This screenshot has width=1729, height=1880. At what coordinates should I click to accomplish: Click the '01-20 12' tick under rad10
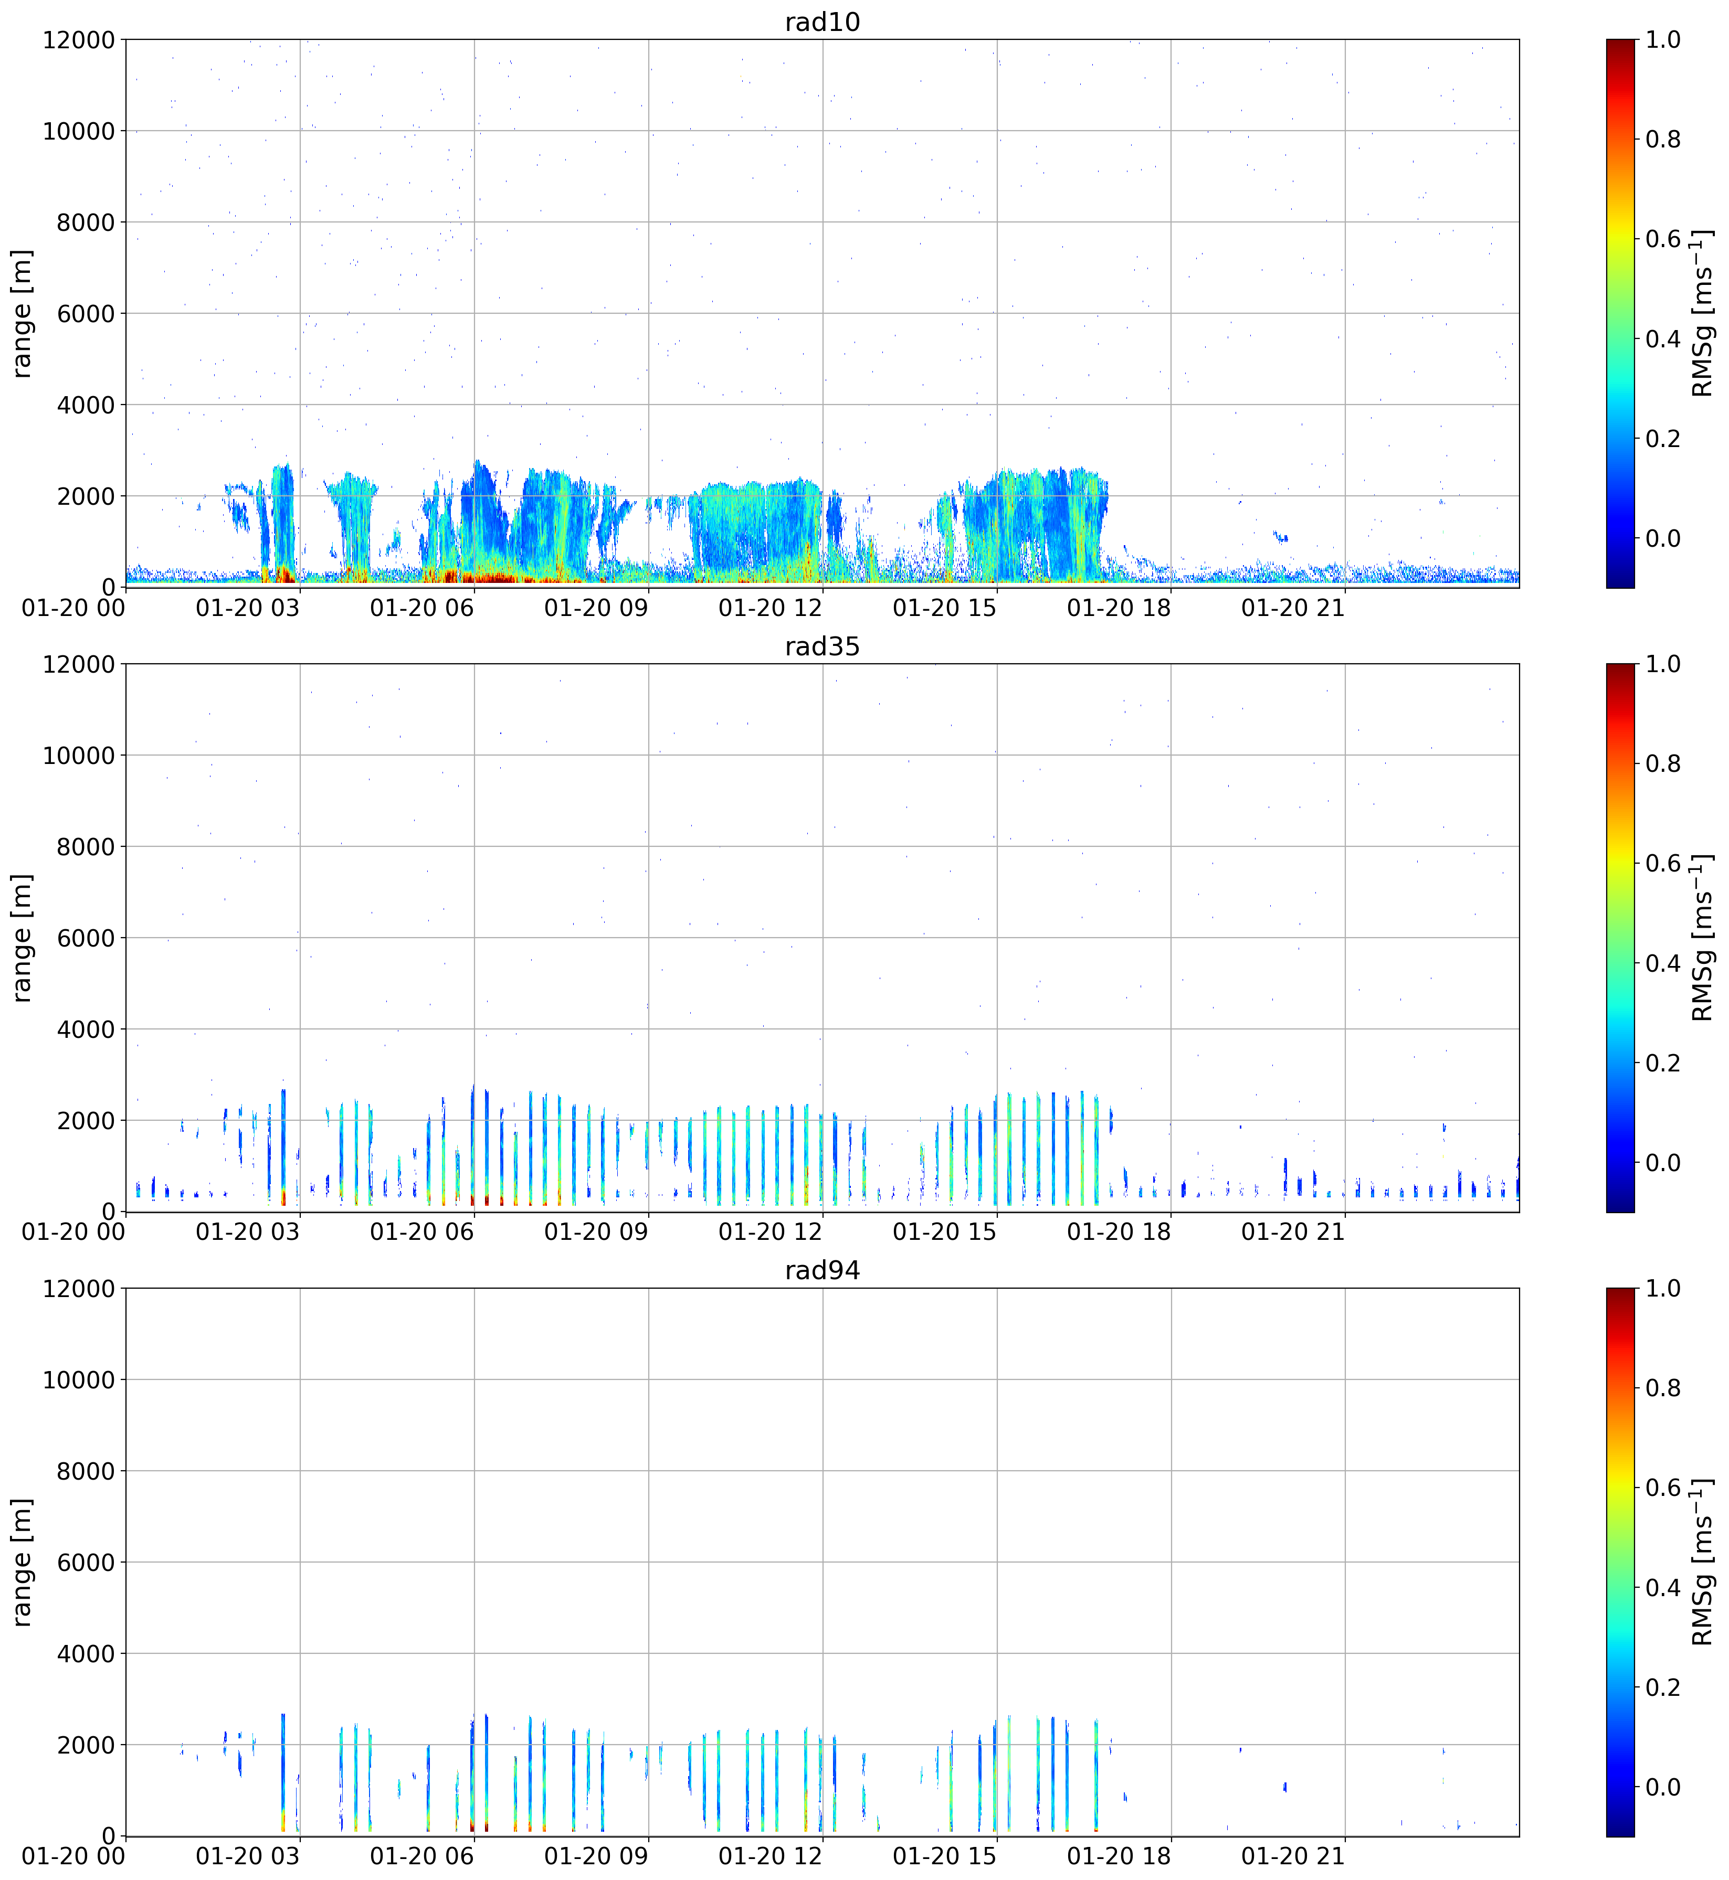click(770, 608)
